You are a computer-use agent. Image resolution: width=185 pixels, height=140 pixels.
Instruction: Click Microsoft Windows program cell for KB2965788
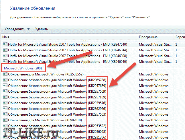pyautogui.click(x=153, y=80)
